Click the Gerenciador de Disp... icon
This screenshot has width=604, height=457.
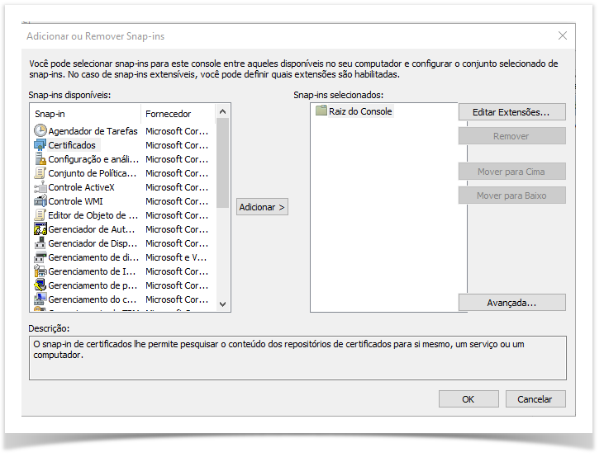tap(40, 243)
